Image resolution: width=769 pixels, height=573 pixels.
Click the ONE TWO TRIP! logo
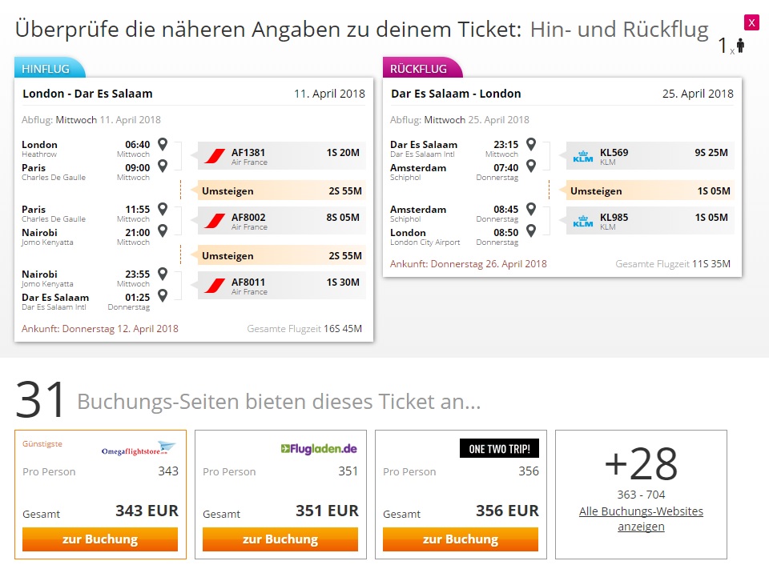[x=499, y=448]
